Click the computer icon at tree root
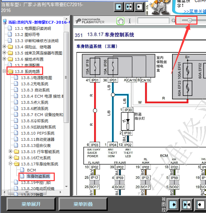 pos(4,22)
